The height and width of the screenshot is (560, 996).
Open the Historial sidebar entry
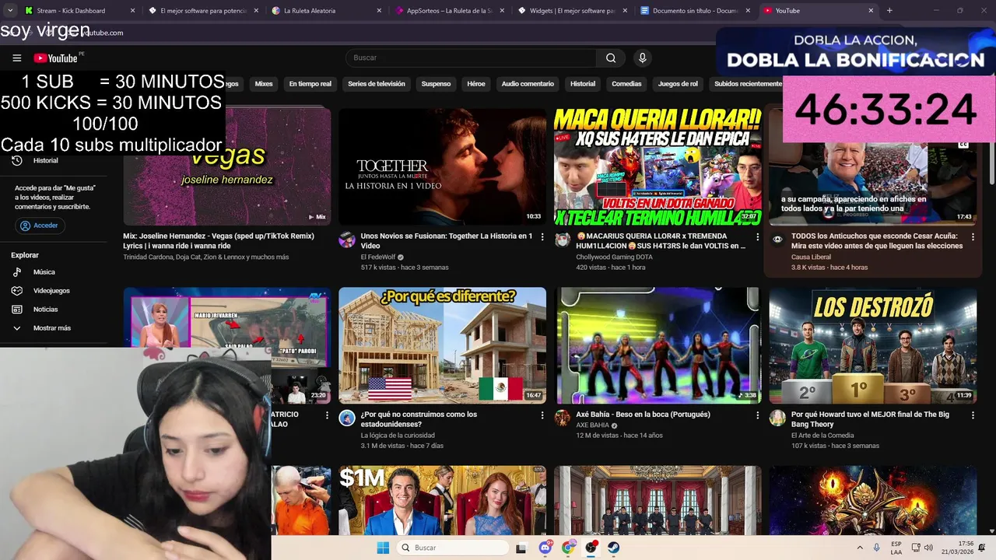[x=46, y=160]
